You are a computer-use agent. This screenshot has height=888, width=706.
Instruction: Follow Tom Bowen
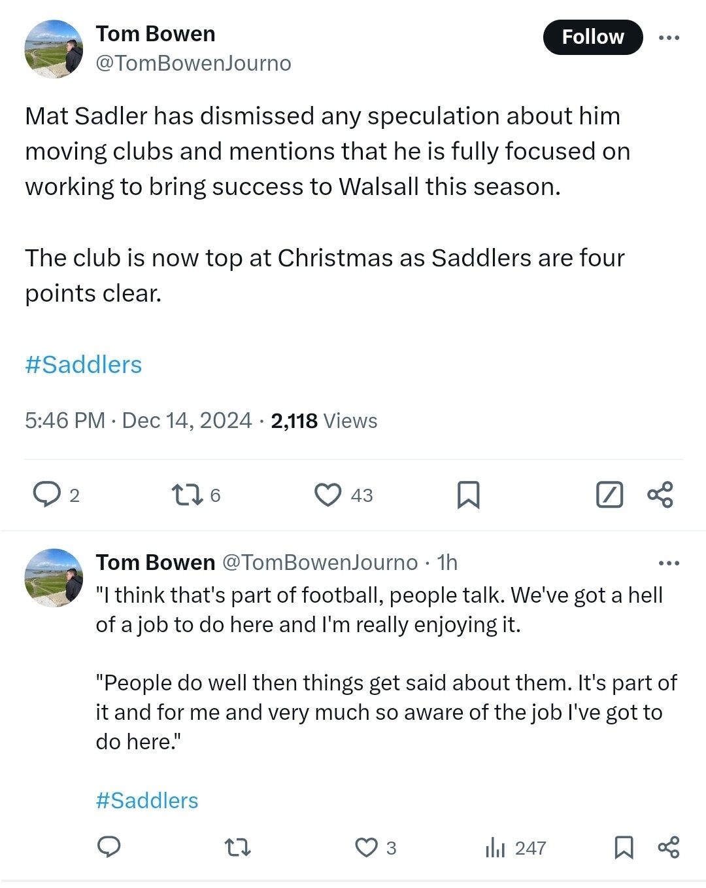pos(592,37)
